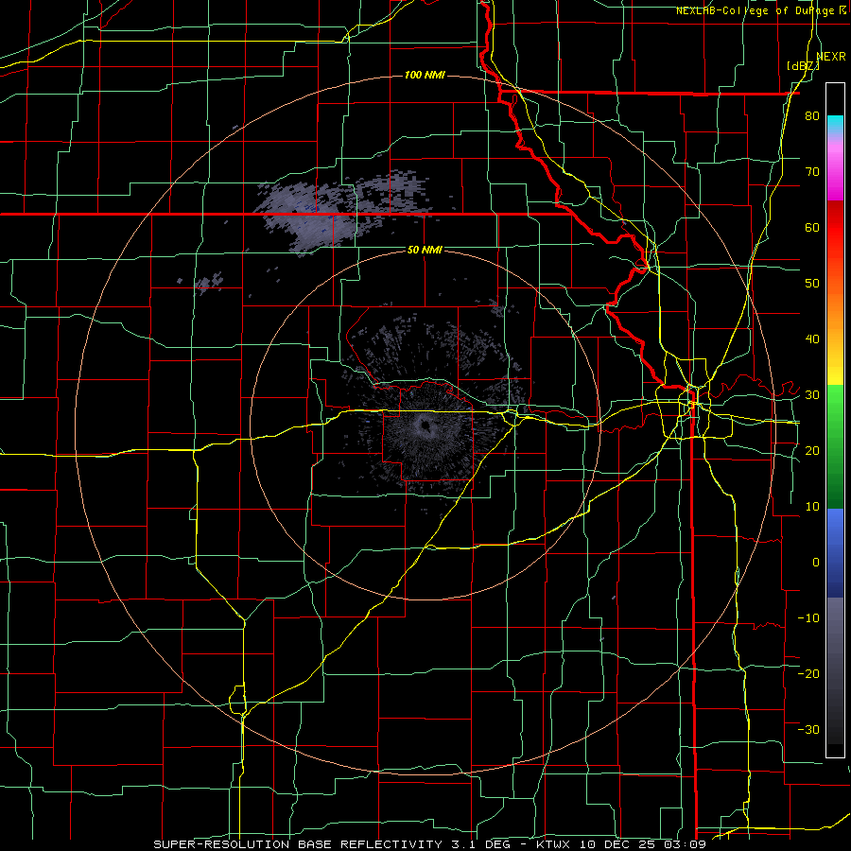Click the gray radar echo patch northwest of radar
Screen dimensions: 851x851
(342, 211)
